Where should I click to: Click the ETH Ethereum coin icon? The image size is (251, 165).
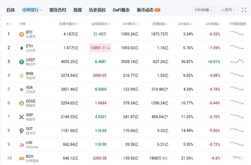pos(21,48)
